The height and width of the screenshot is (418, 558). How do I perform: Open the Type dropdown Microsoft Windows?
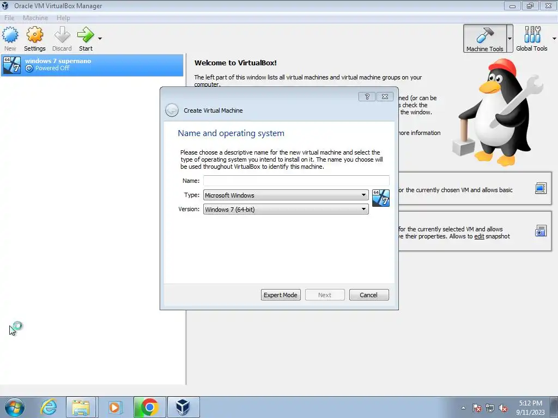click(286, 195)
